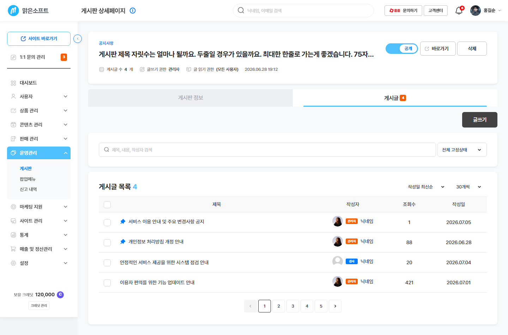Check the box for 이용자 편의를 위한 기능 업데이트 안내
This screenshot has width=508, height=335.
[x=107, y=283]
